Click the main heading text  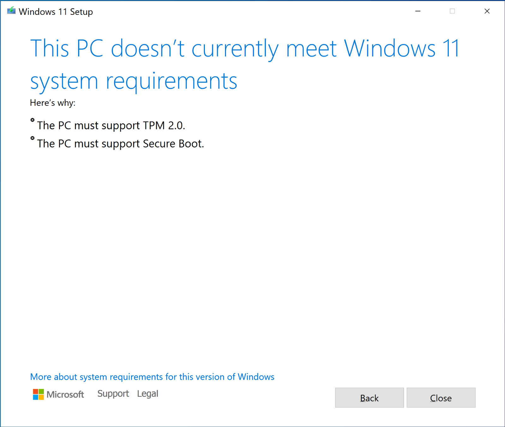coord(245,65)
